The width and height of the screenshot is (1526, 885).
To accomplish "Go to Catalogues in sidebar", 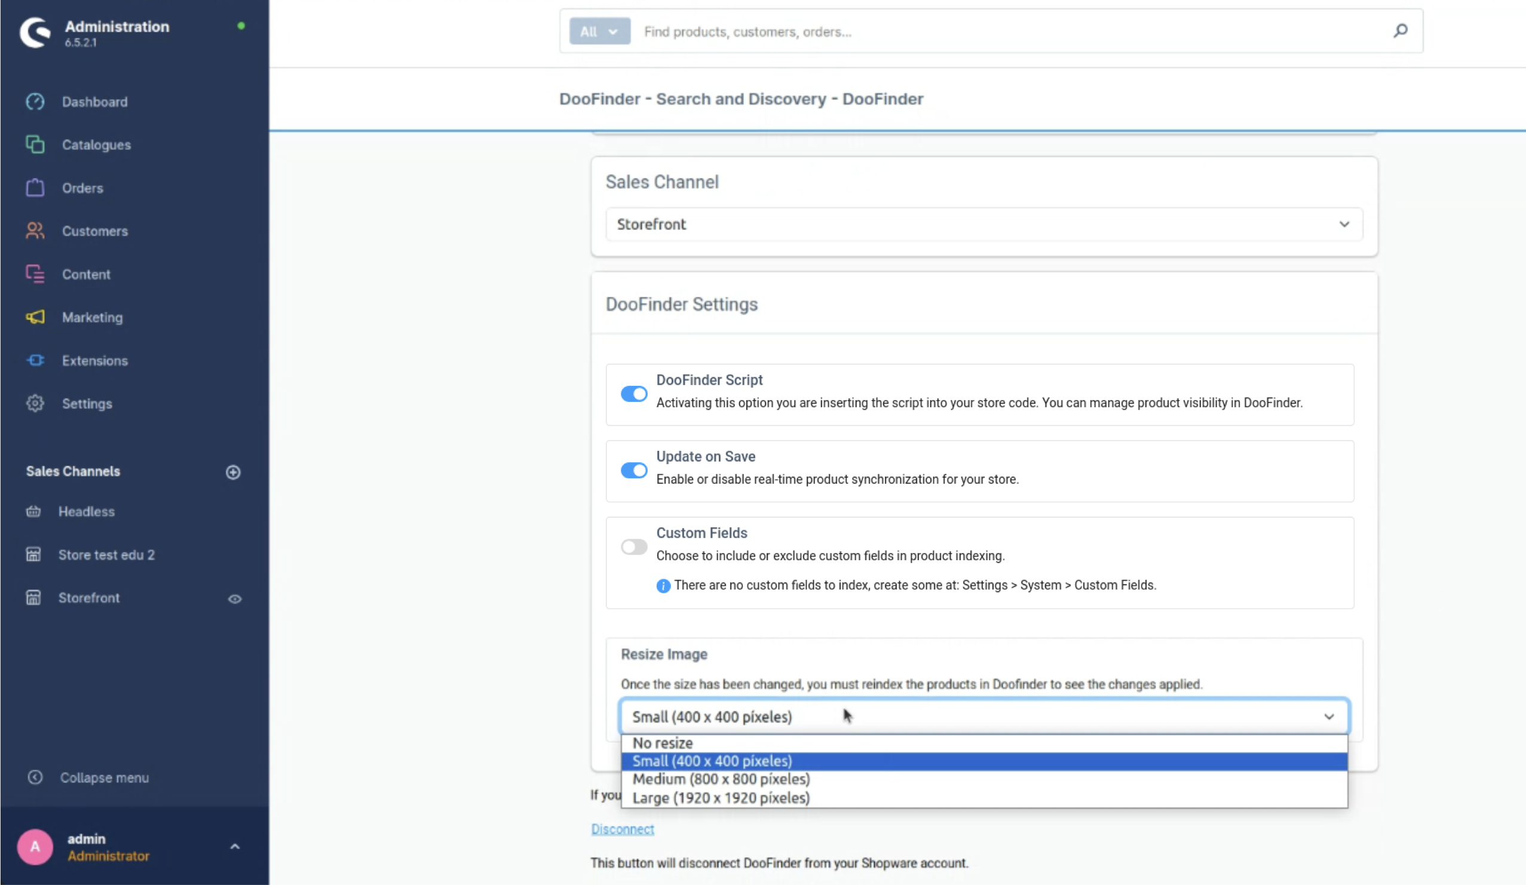I will pyautogui.click(x=96, y=145).
